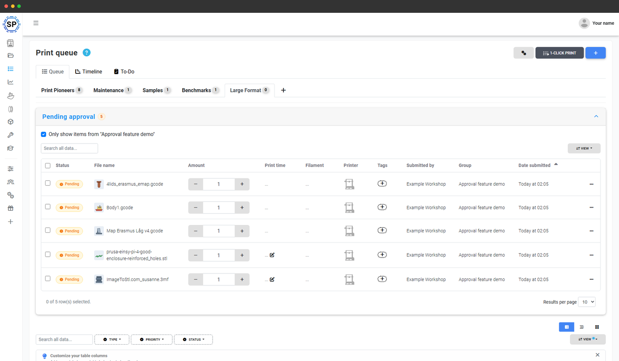Decrease amount for Body1.gcode
The height and width of the screenshot is (361, 619).
[195, 207]
